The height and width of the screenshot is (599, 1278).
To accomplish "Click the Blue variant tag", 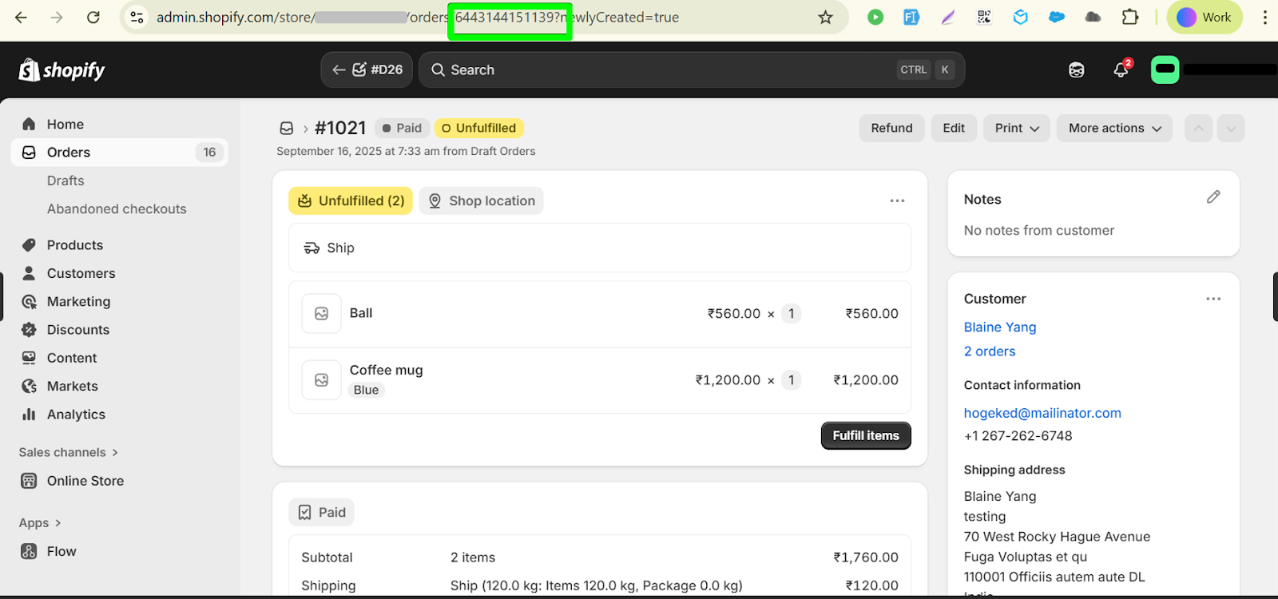I will 367,390.
